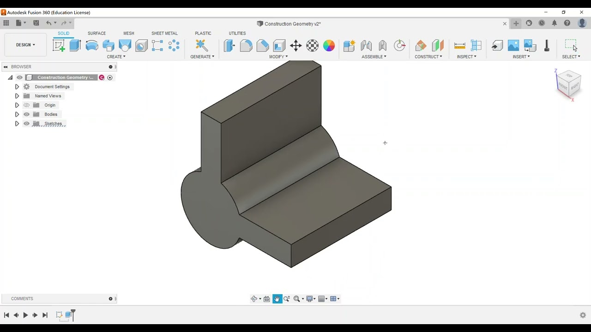This screenshot has height=332, width=591.
Task: Toggle visibility of Construction Geometry root component
Action: click(19, 77)
